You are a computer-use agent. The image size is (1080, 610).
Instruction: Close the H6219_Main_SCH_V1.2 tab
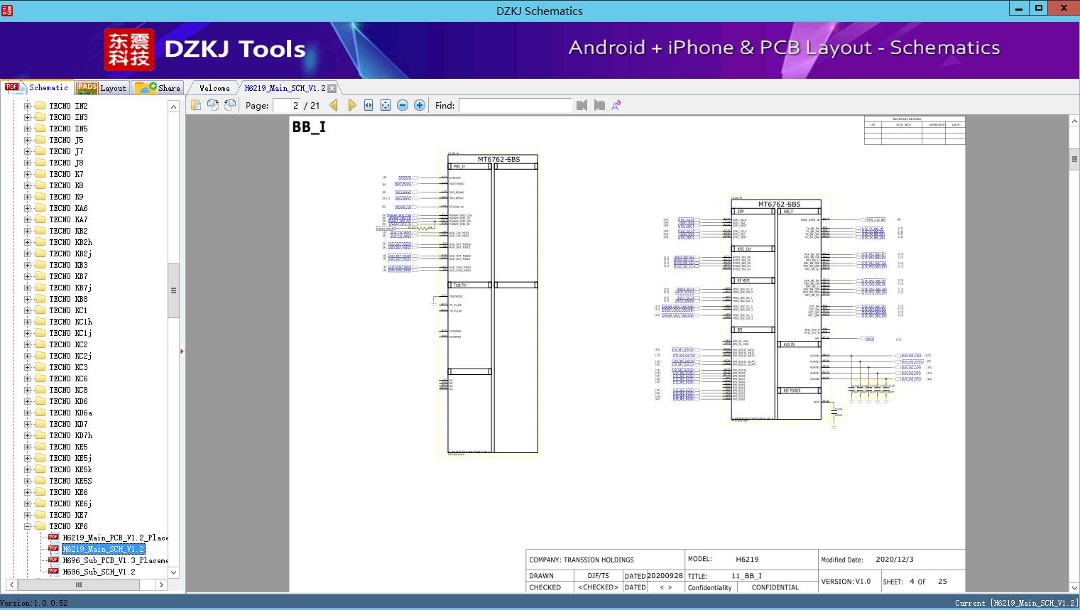pos(332,88)
